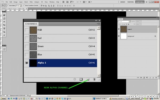This screenshot has height=100, width=160.
Task: Toggle lock transparent pixels in Layers
Action: point(123,24)
